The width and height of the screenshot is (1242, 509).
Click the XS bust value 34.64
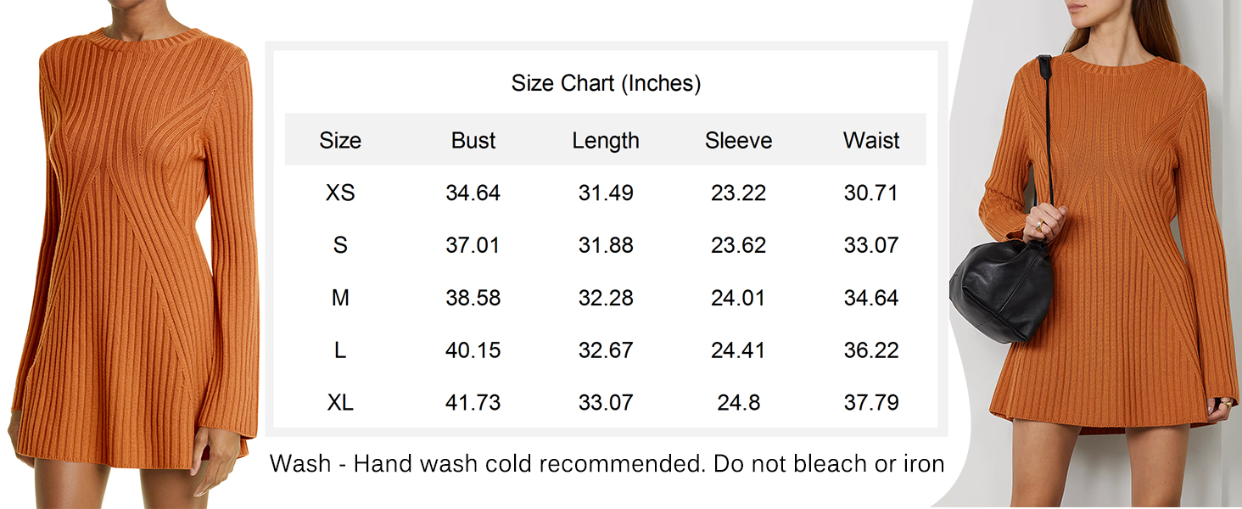[473, 193]
